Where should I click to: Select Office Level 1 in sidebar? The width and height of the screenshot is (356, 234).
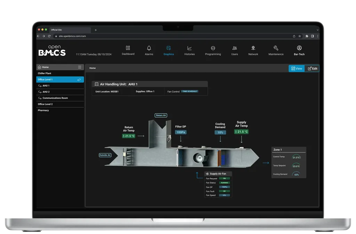(60, 79)
